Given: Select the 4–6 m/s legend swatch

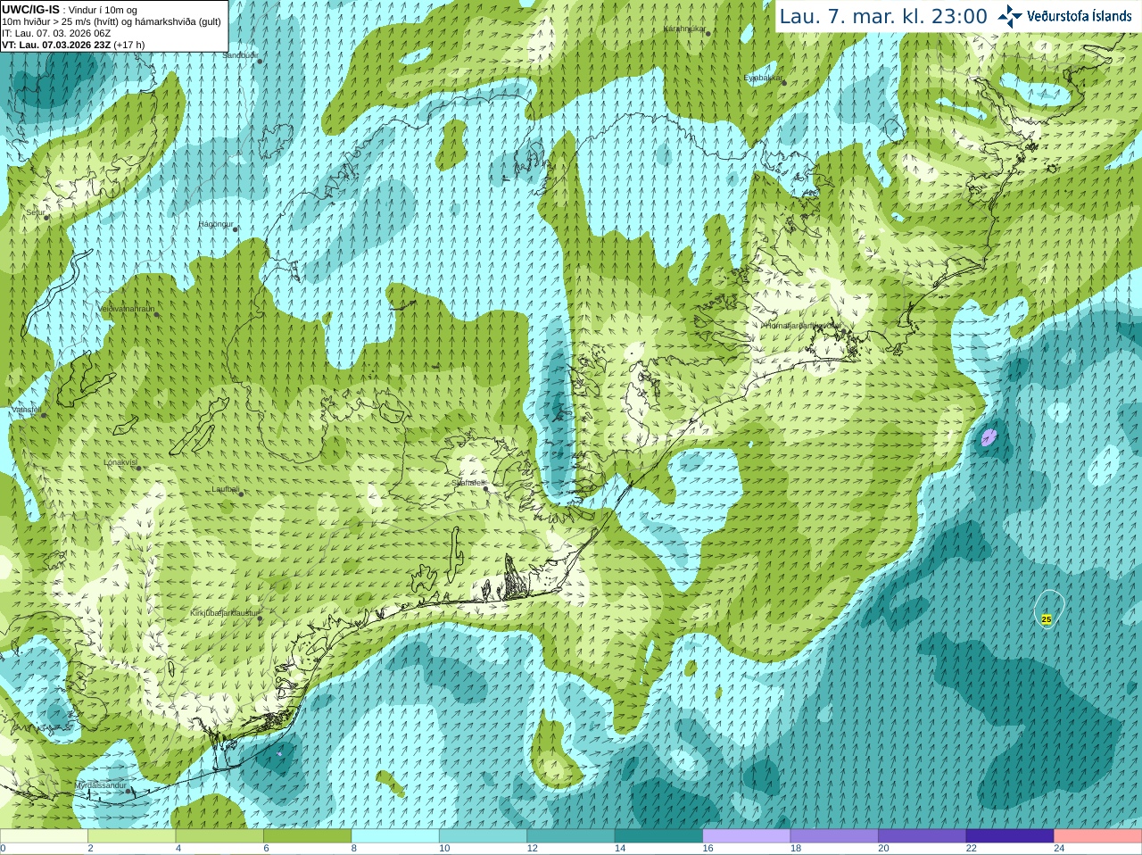Looking at the screenshot, I should pyautogui.click(x=219, y=835).
